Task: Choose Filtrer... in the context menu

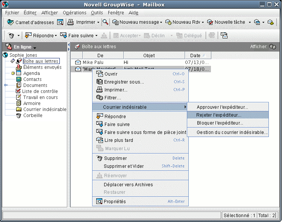Action: (140, 97)
